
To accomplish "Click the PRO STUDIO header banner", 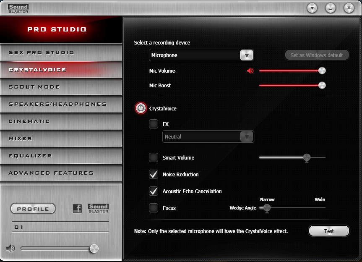I will [61, 29].
